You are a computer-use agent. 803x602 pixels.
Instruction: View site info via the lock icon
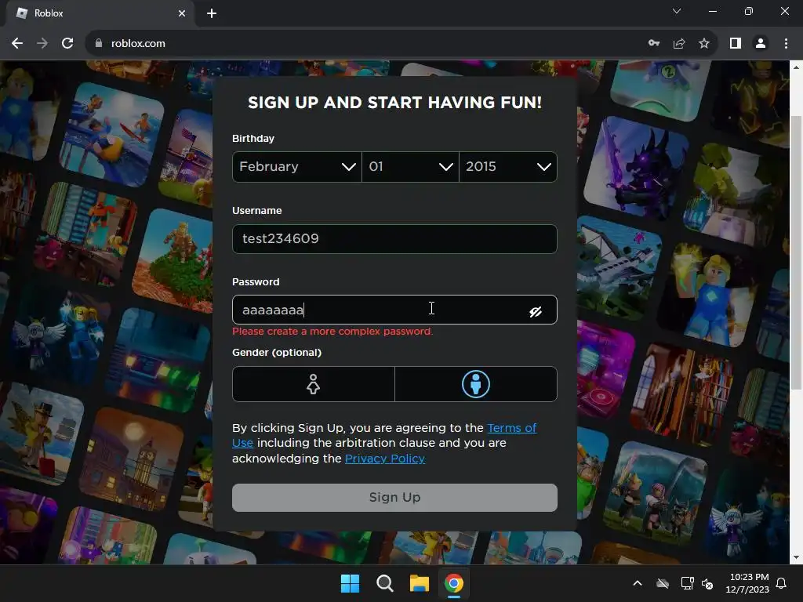(99, 44)
